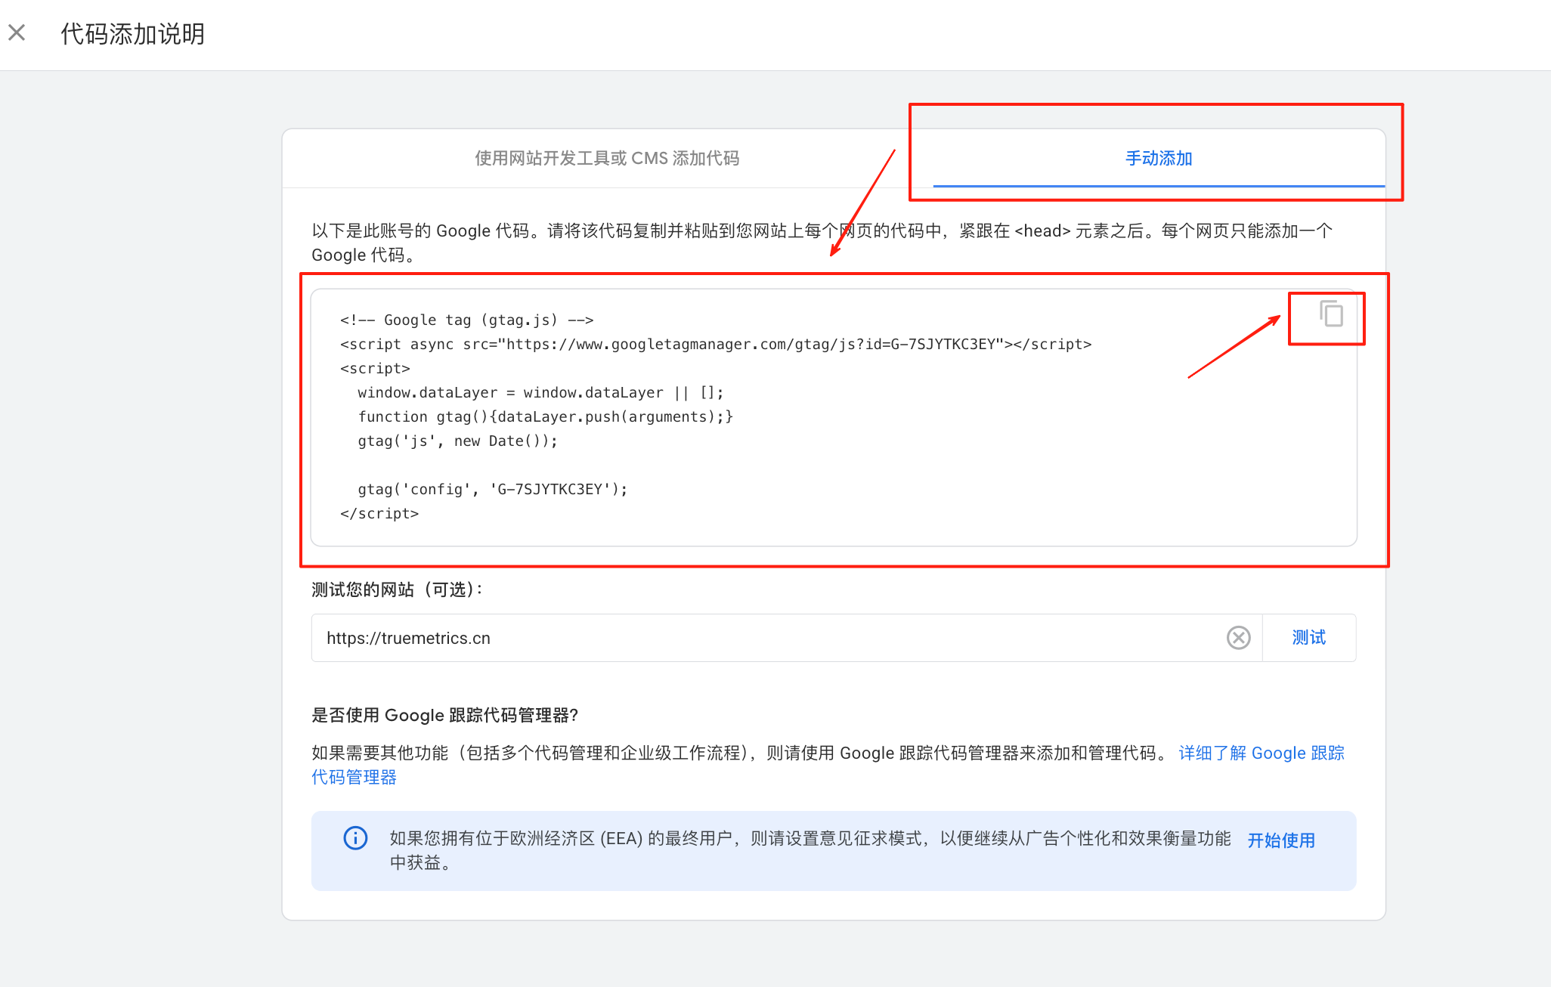Click the info icon in EEA notice
1551x987 pixels.
tap(355, 838)
